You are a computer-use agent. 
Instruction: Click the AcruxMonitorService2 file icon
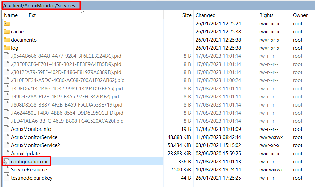click(x=7, y=145)
